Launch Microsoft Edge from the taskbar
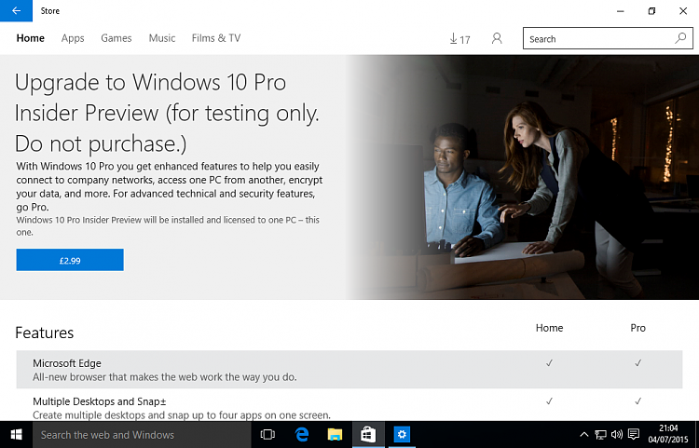The height and width of the screenshot is (448, 699). [x=302, y=434]
